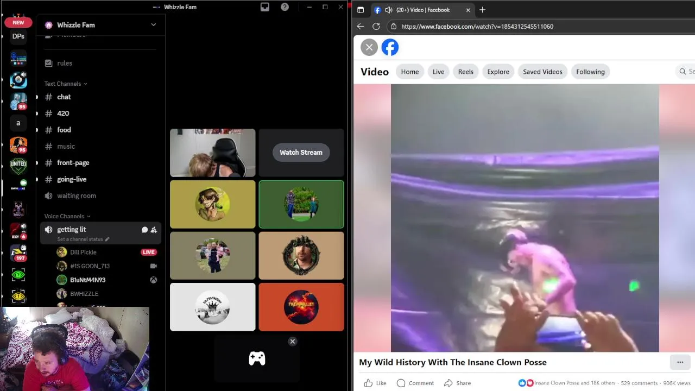695x391 pixels.
Task: Click the browser address bar URL
Action: (477, 26)
